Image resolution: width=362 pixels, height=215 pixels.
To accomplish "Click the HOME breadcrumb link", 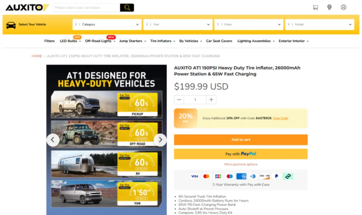I will [37, 56].
